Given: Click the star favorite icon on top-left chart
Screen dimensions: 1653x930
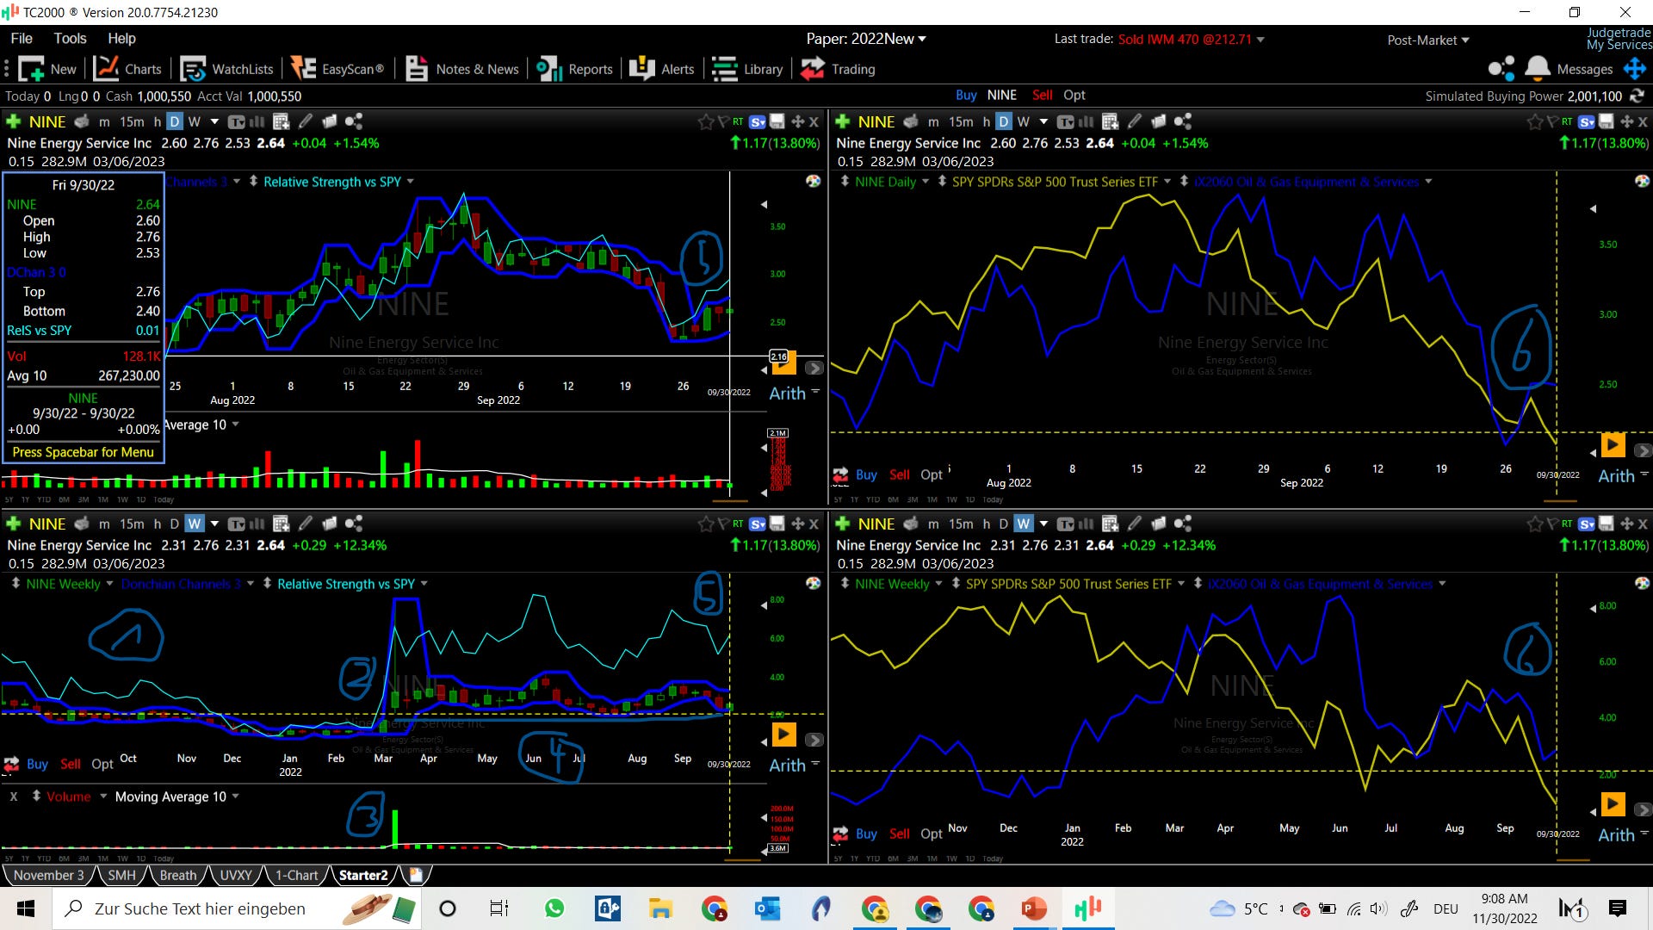Looking at the screenshot, I should coord(705,121).
